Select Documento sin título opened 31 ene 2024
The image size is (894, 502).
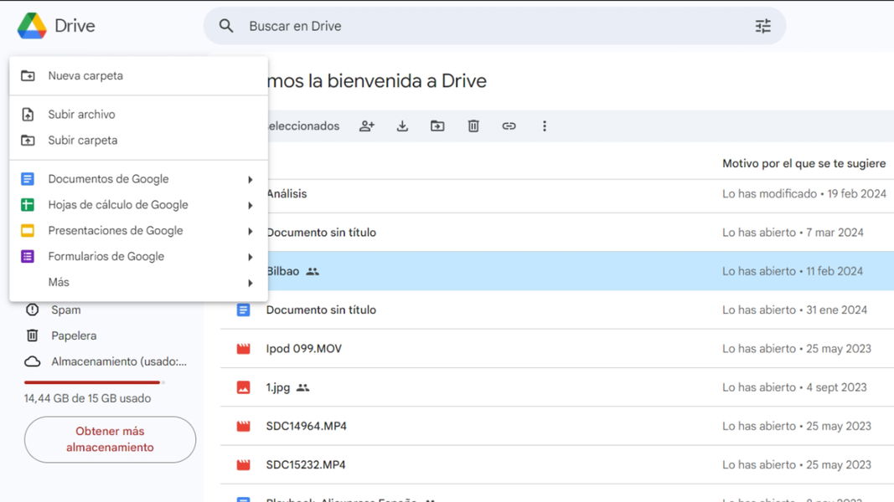(321, 310)
